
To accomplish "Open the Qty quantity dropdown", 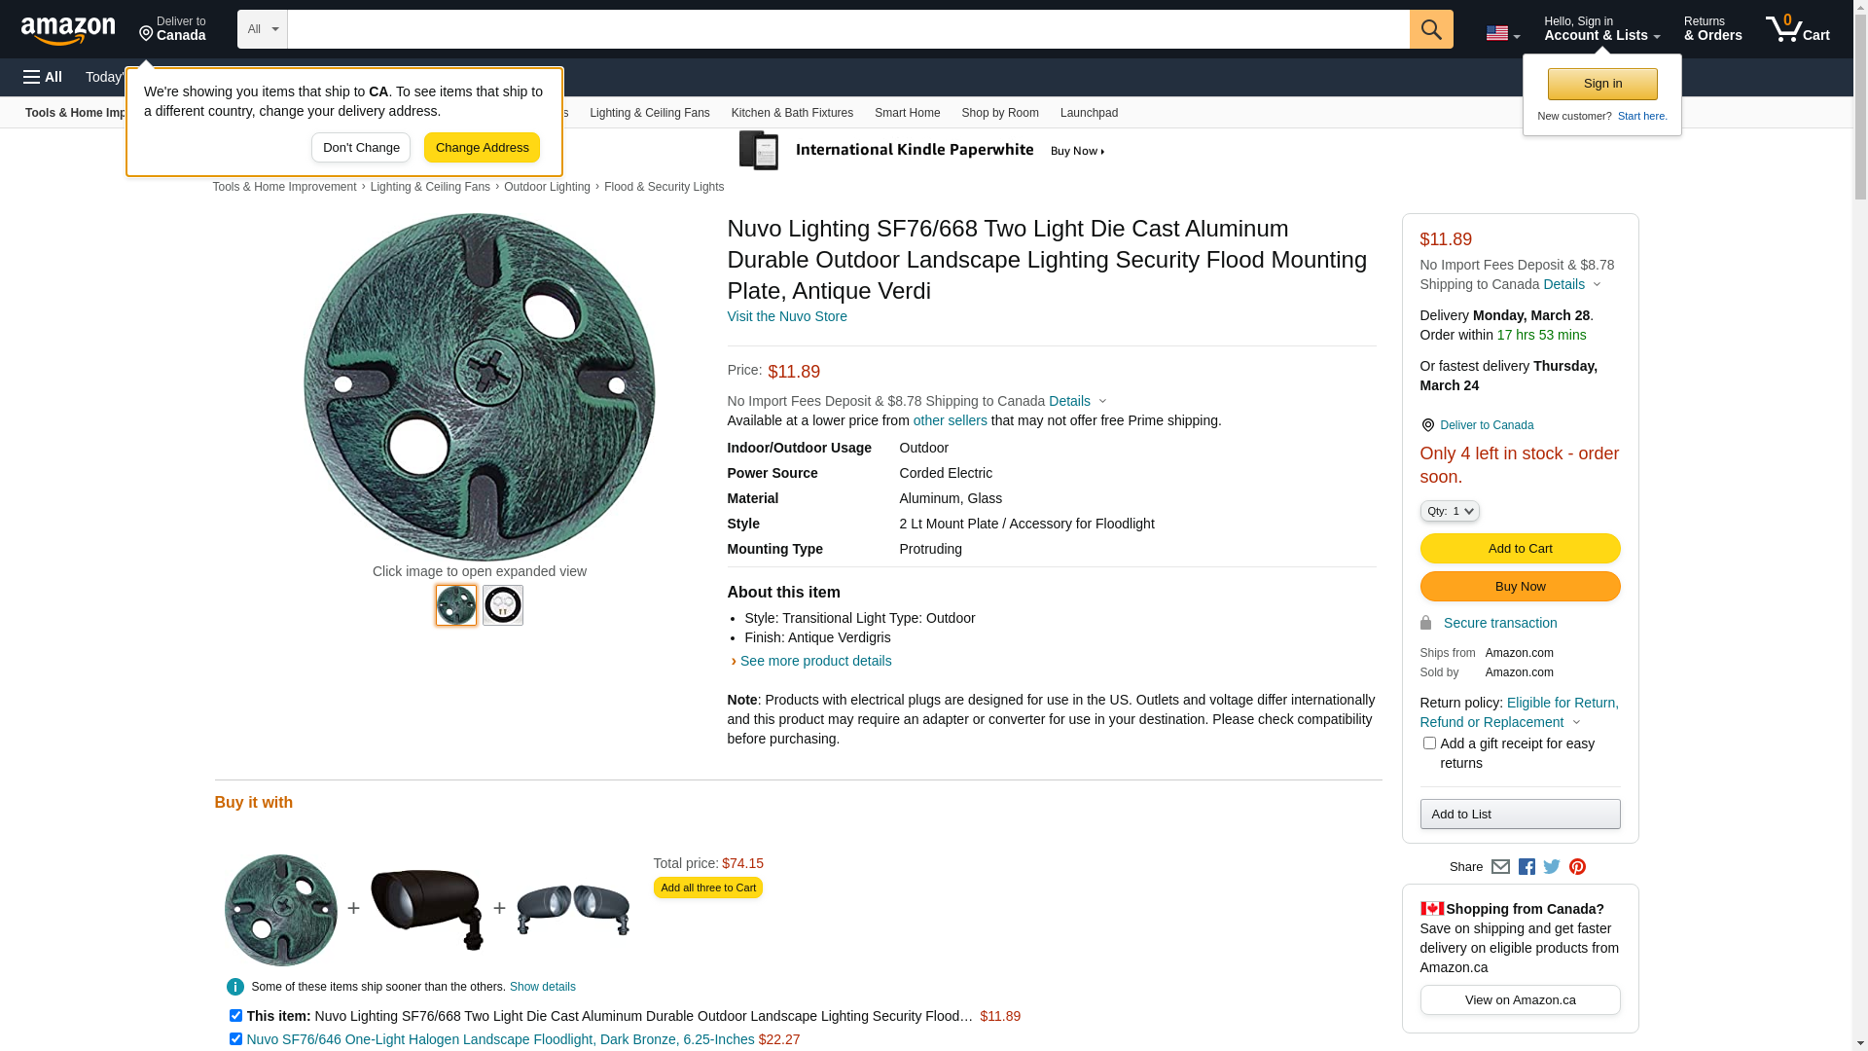I will [1449, 511].
